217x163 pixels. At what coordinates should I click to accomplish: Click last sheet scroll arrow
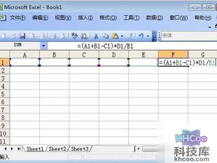click(19, 149)
